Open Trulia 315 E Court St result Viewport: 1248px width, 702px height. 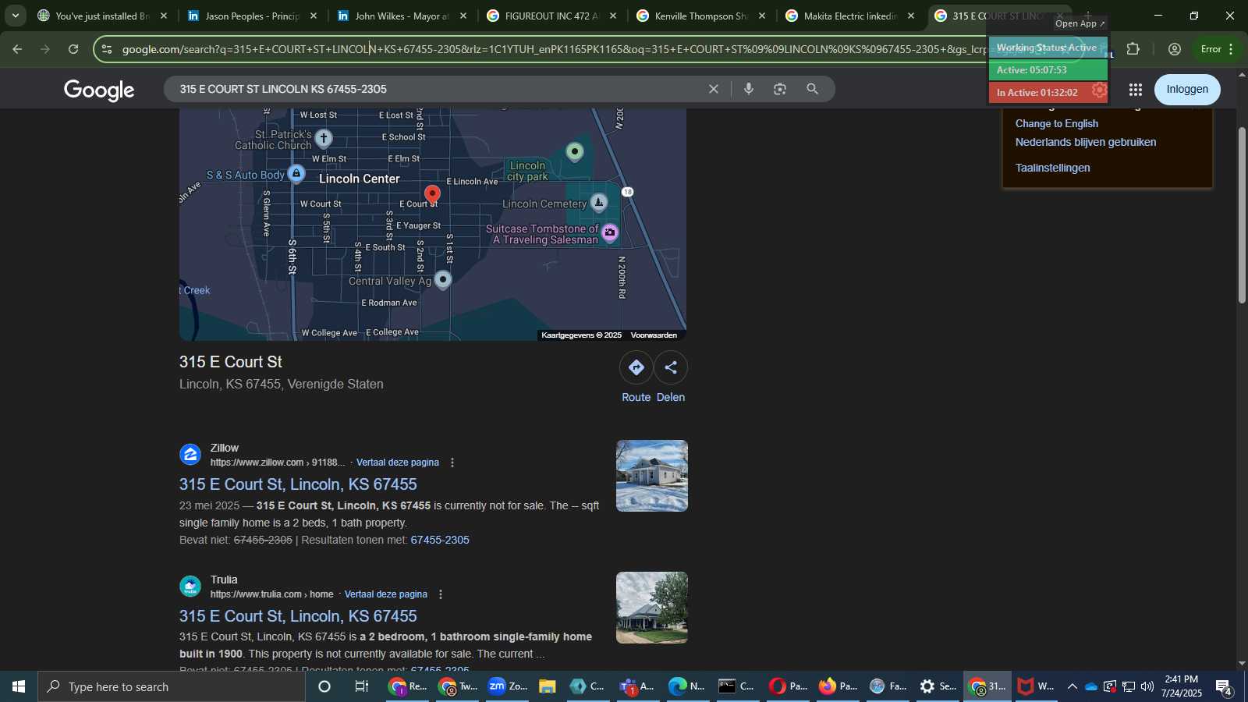(x=298, y=616)
